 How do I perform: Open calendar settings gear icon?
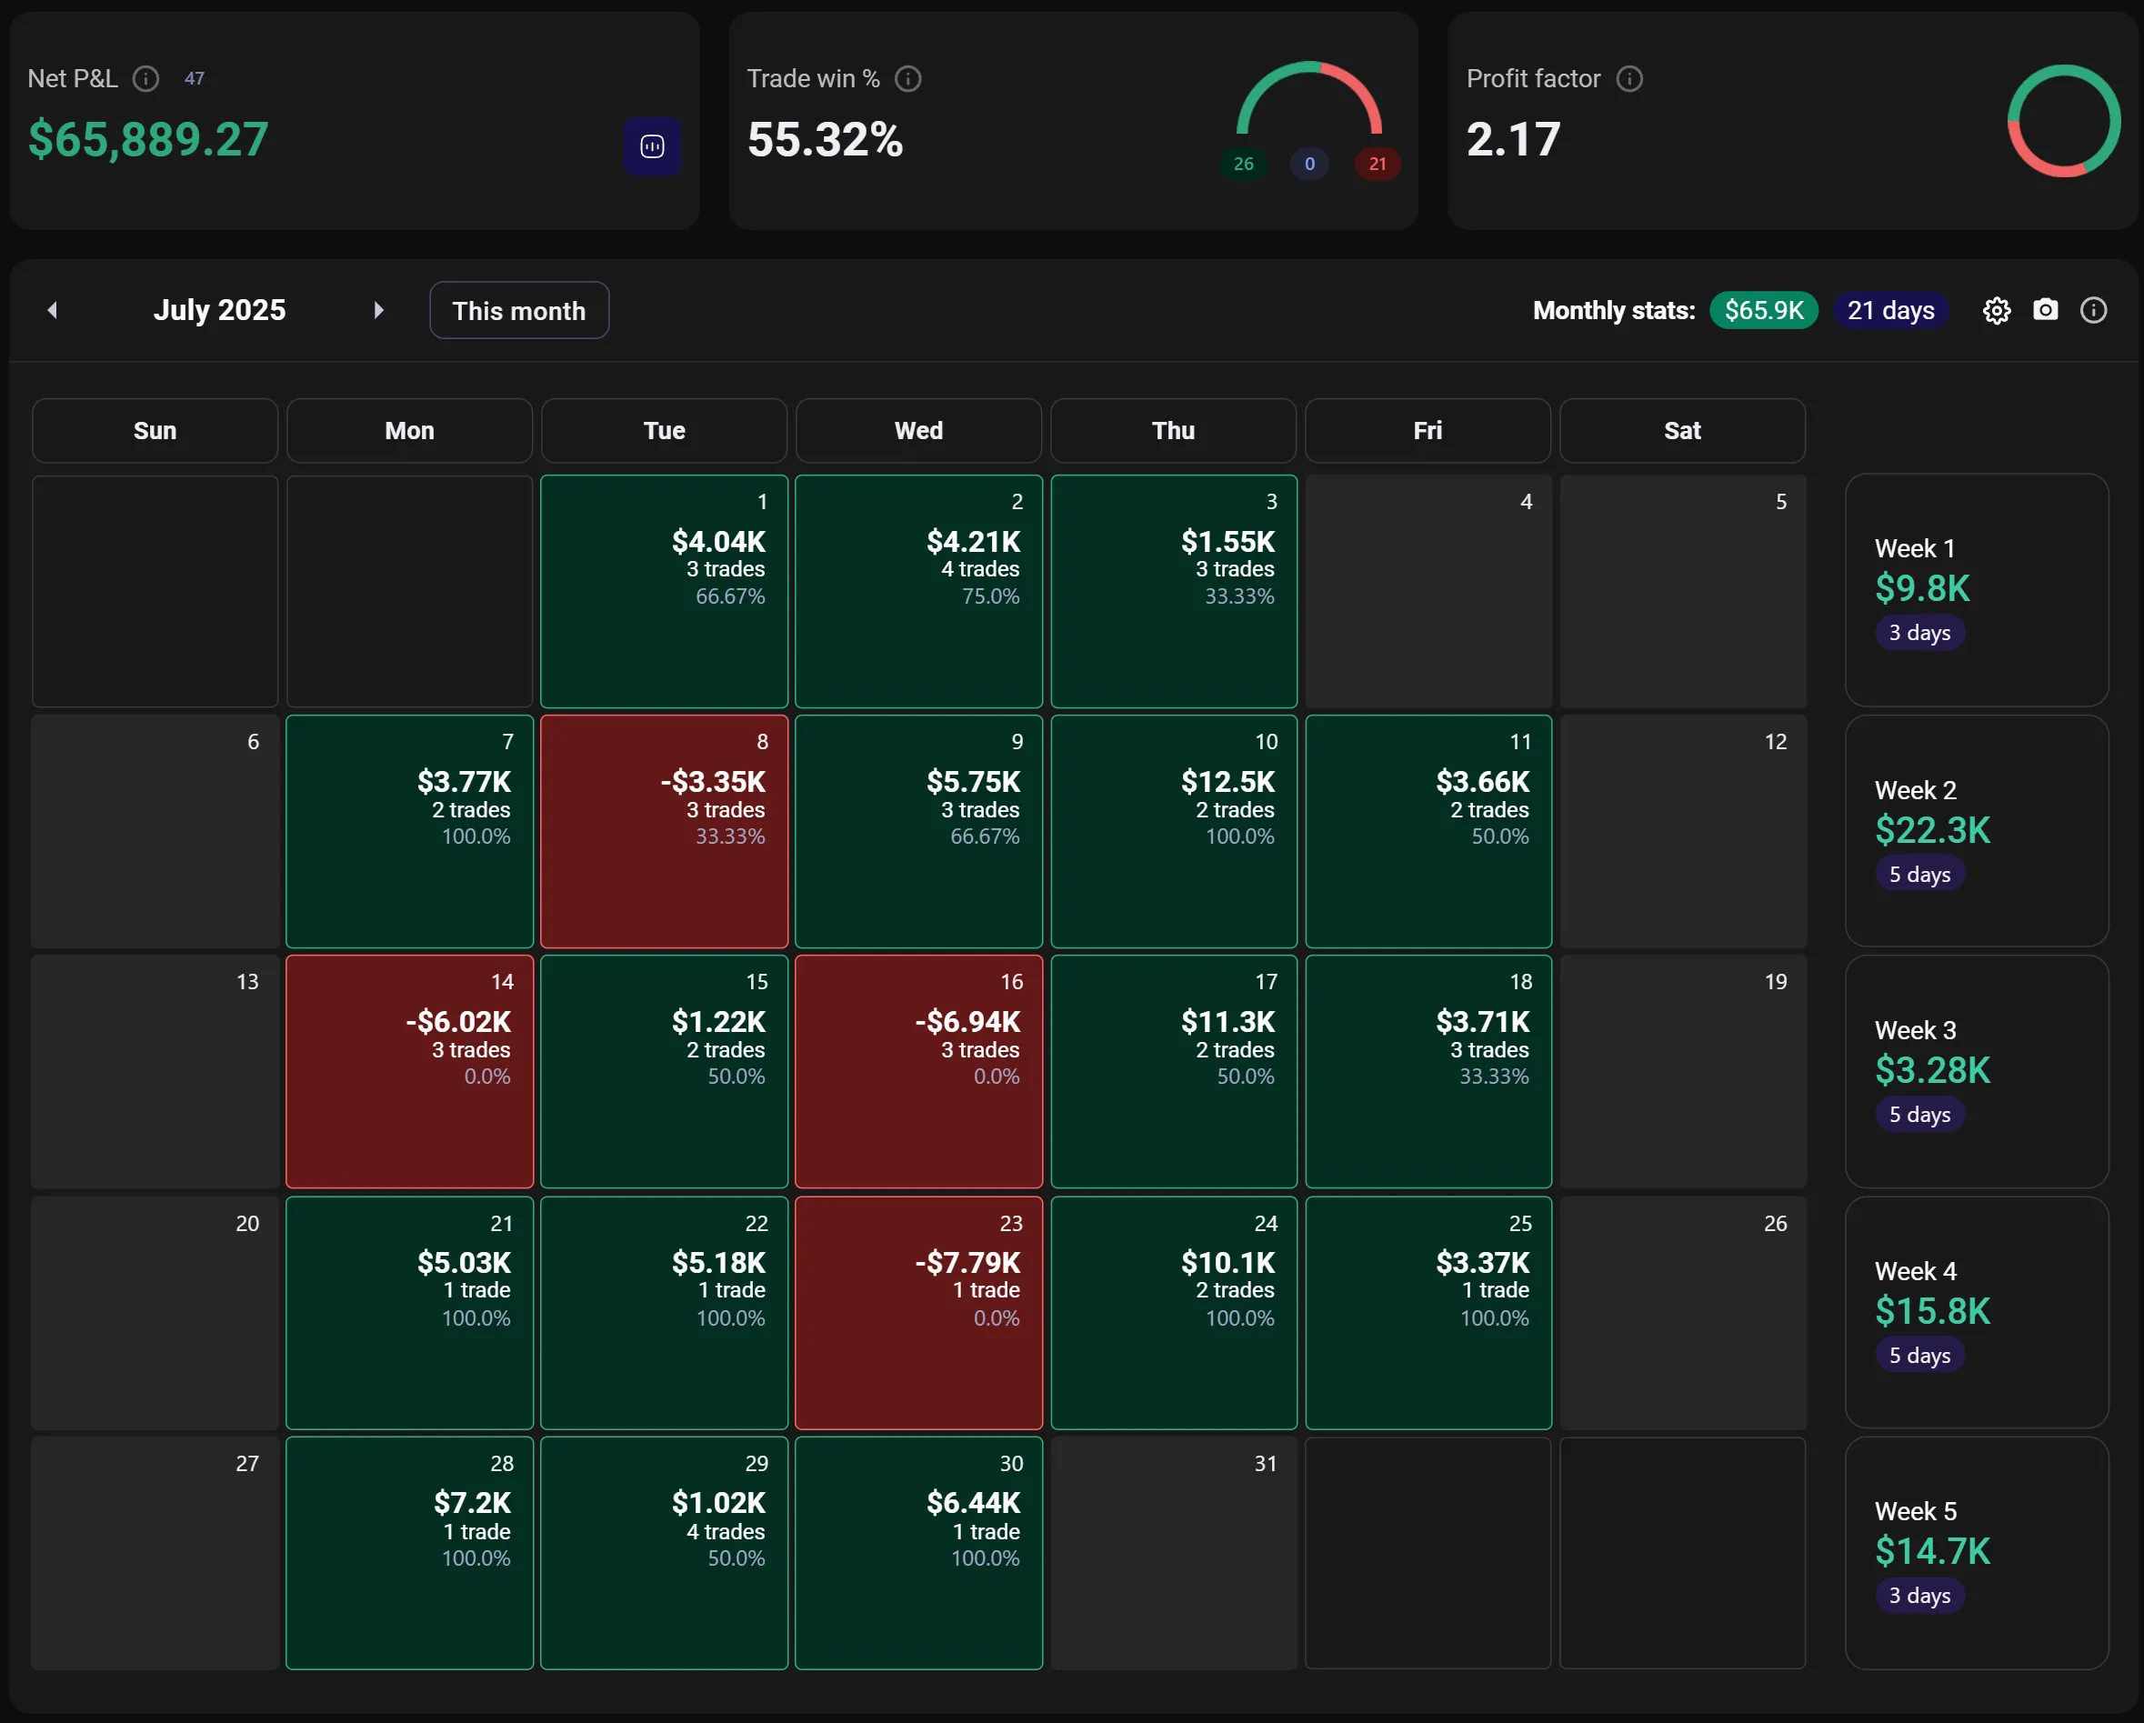point(1996,310)
